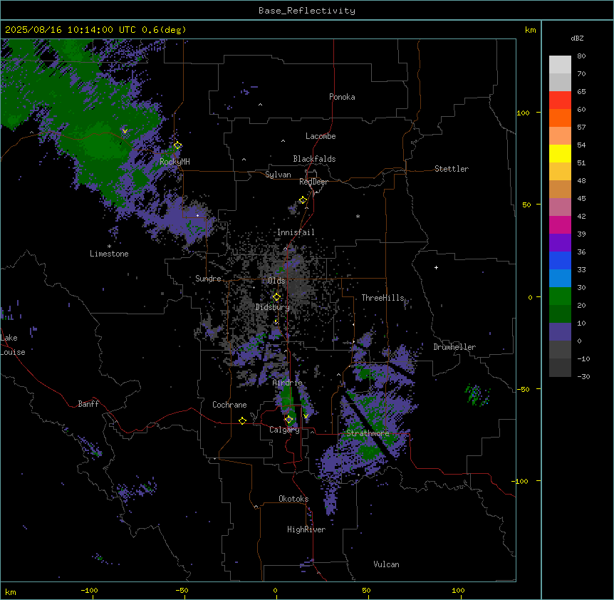The height and width of the screenshot is (600, 614).
Task: Select the Okotoks label
Action: tap(293, 499)
